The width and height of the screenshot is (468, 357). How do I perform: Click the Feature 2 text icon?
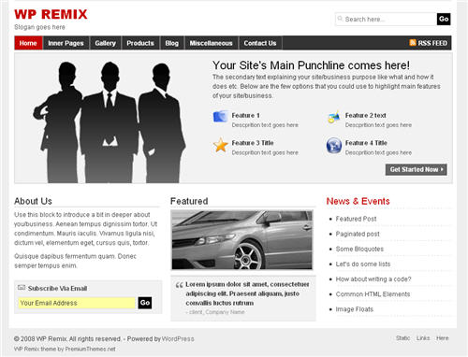click(x=333, y=117)
